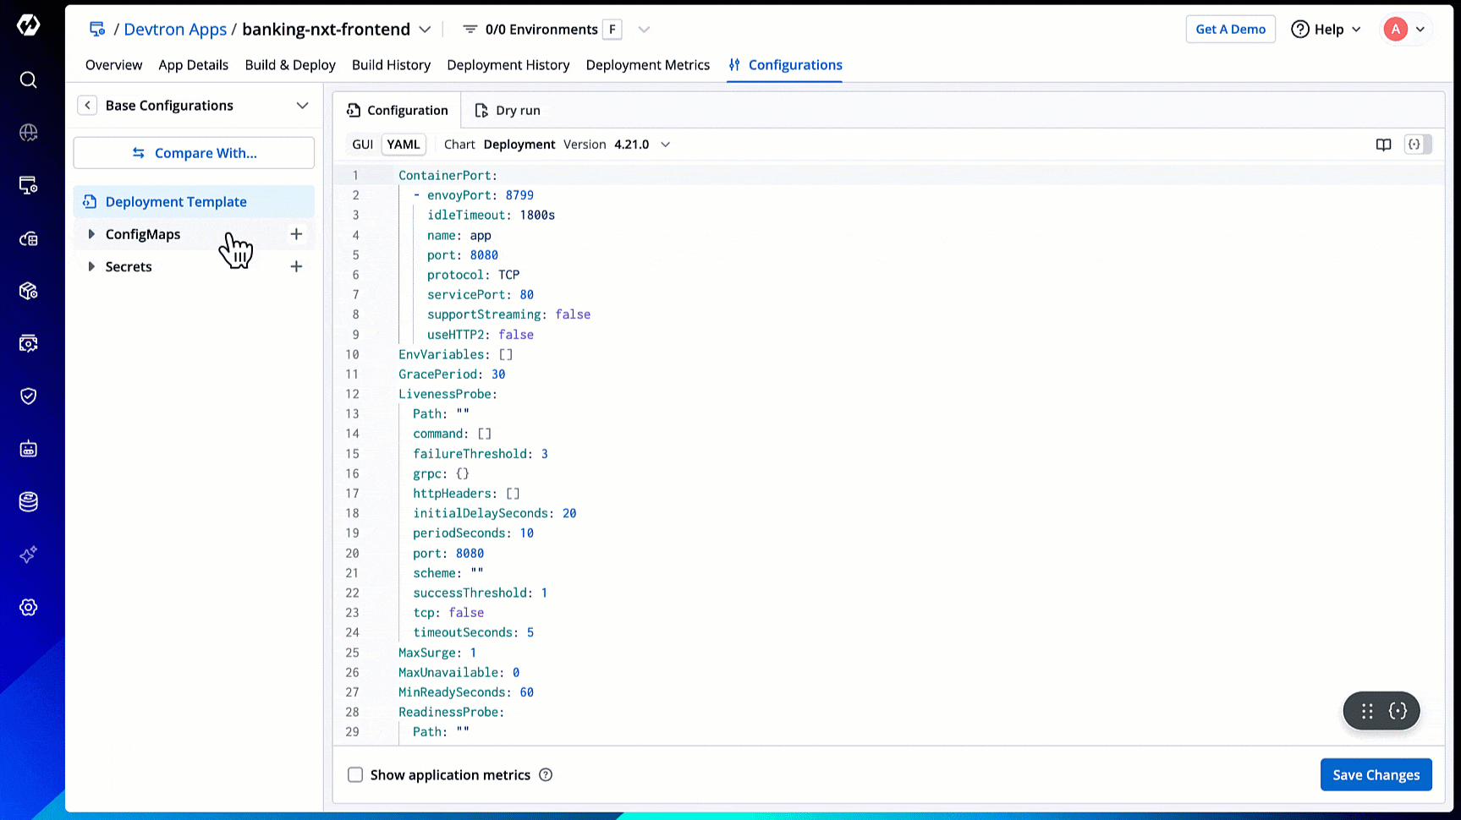Screen dimensions: 1461x820
Task: Open the Build & Deploy tab
Action: (290, 65)
